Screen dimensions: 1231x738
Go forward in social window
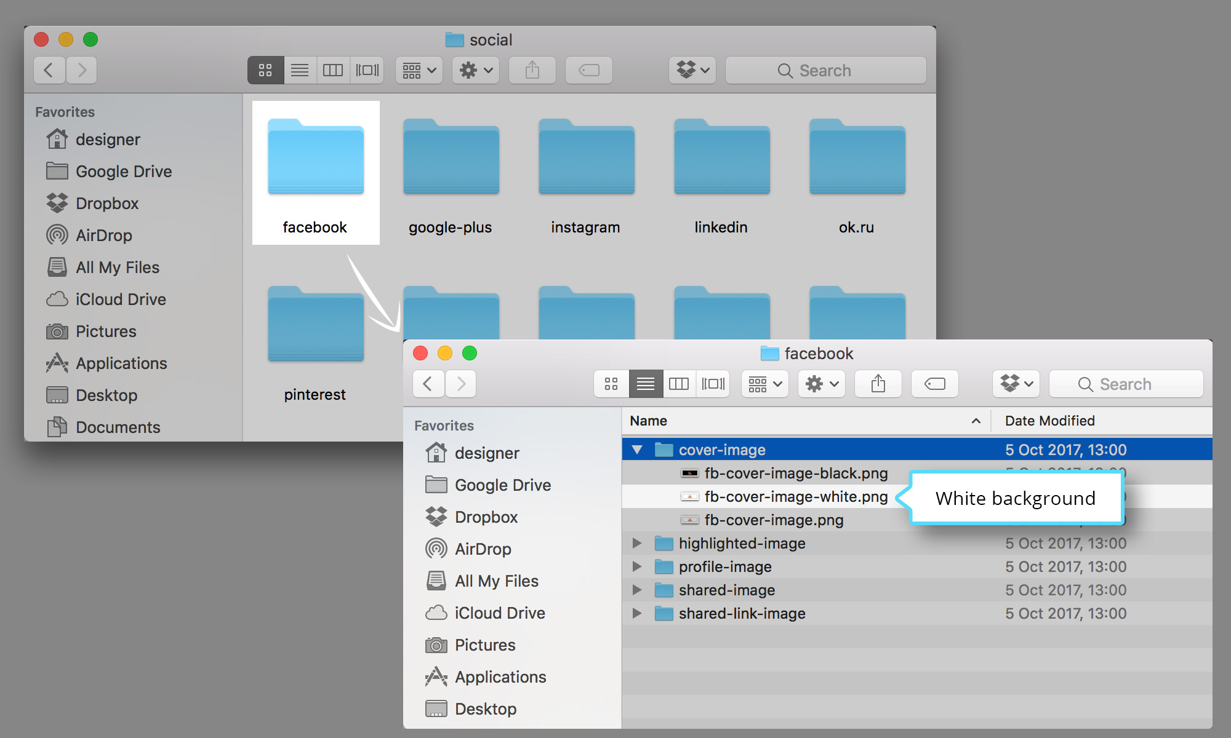81,70
